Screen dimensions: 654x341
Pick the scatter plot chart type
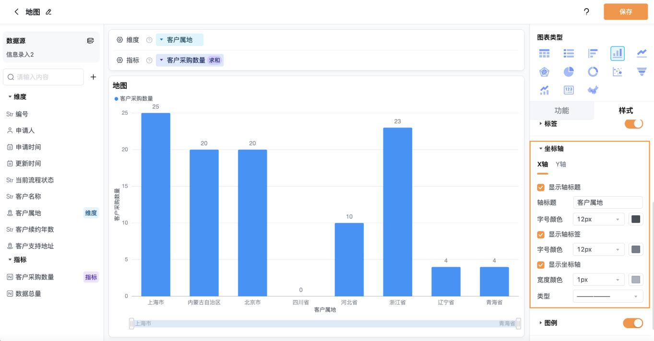(618, 72)
